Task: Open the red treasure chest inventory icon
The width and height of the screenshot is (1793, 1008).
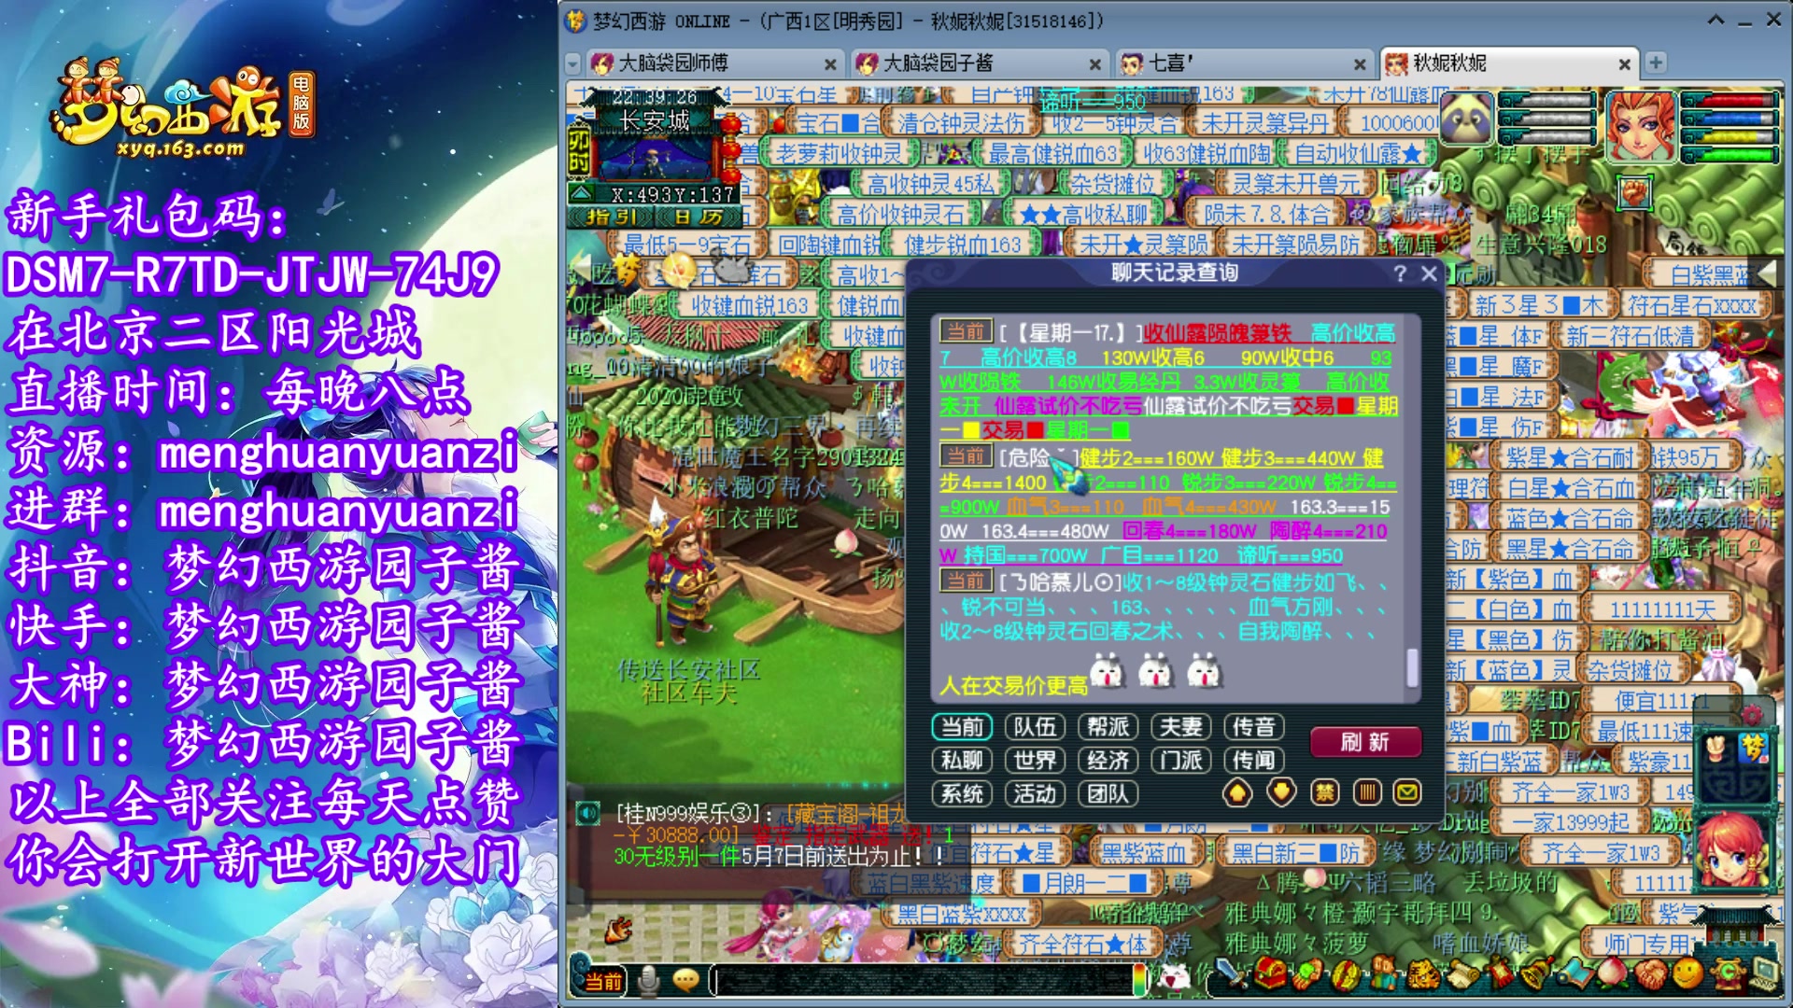Action: tap(1270, 973)
